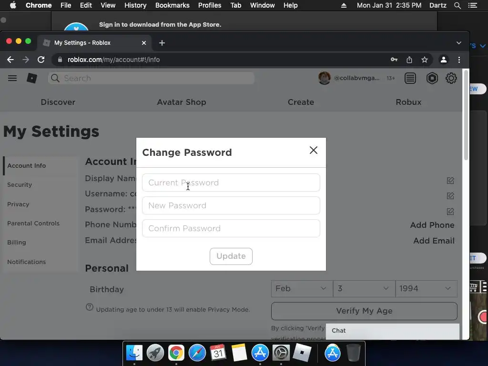Viewport: 488px width, 366px height.
Task: Click the Verify My Age button
Action: [x=364, y=311]
